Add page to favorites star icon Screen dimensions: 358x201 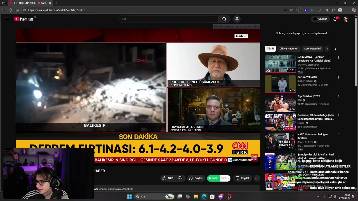tap(298, 10)
